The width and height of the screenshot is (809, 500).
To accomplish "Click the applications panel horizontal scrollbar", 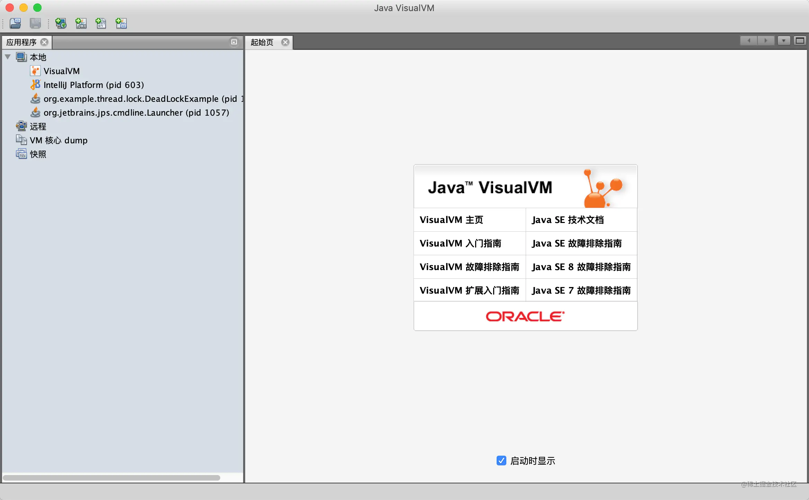I will click(112, 478).
